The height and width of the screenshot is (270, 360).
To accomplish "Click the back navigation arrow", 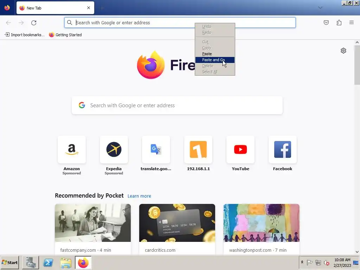I will click(8, 23).
